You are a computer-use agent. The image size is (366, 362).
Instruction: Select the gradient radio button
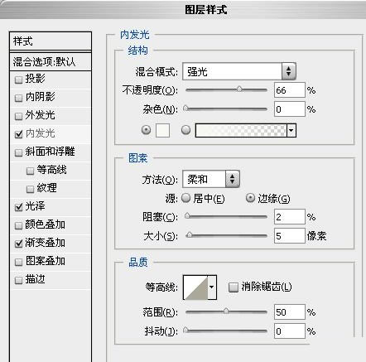(x=185, y=130)
